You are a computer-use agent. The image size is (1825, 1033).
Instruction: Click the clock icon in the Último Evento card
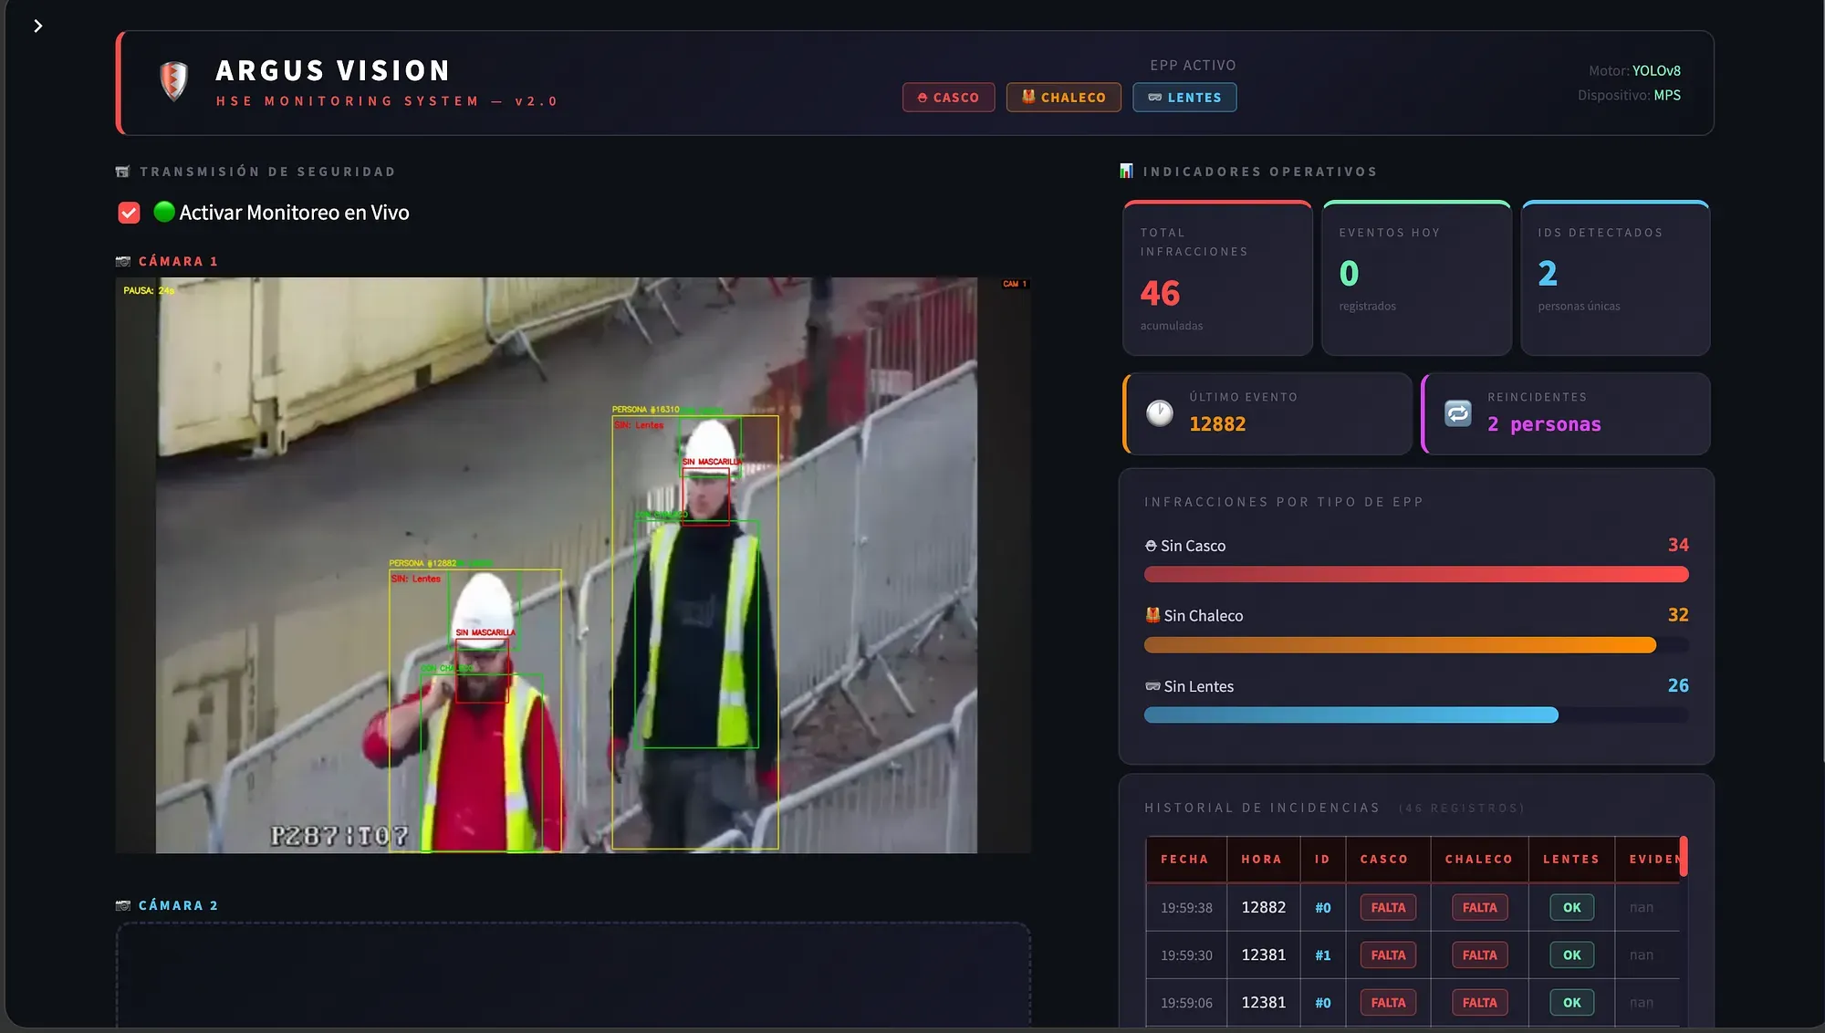(x=1159, y=412)
